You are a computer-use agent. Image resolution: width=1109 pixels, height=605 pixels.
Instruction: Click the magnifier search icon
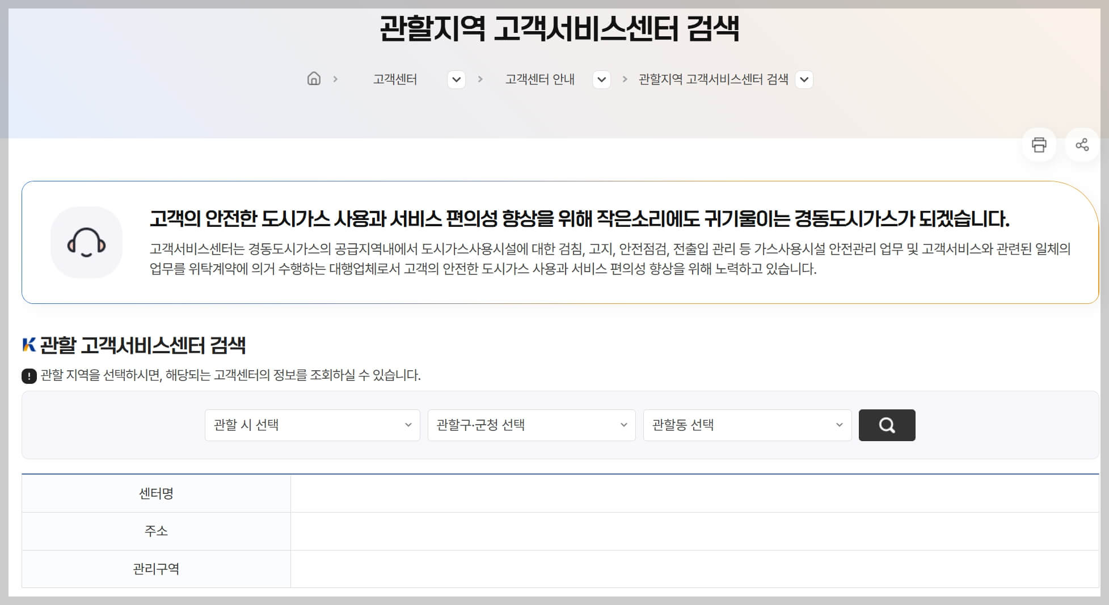pos(887,425)
